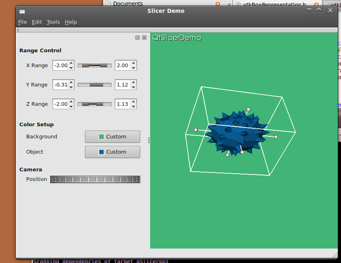This screenshot has width=341, height=263.
Task: Click the Camera Position slider wheel
Action: click(95, 179)
